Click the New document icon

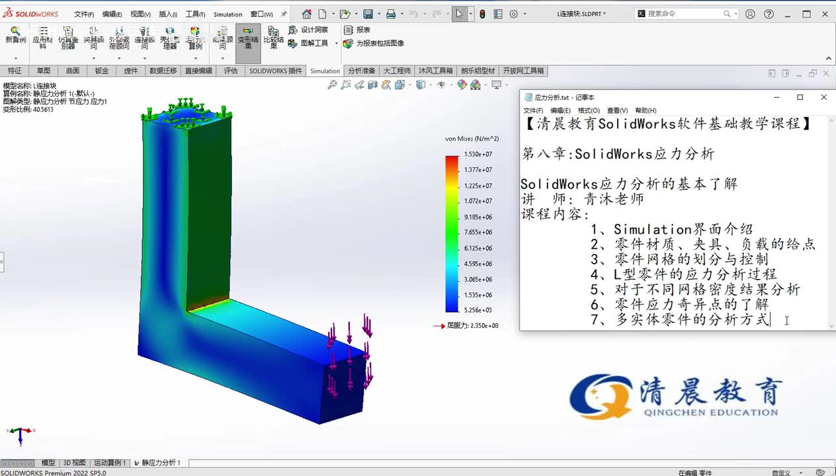(322, 14)
